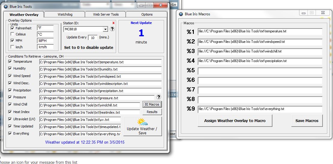Toggle the Fahrenheit units checkbox
The height and width of the screenshot is (164, 333).
[12, 28]
